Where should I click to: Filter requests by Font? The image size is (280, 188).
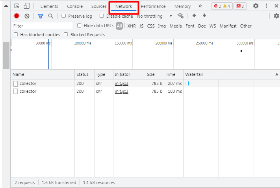pyautogui.click(x=190, y=26)
